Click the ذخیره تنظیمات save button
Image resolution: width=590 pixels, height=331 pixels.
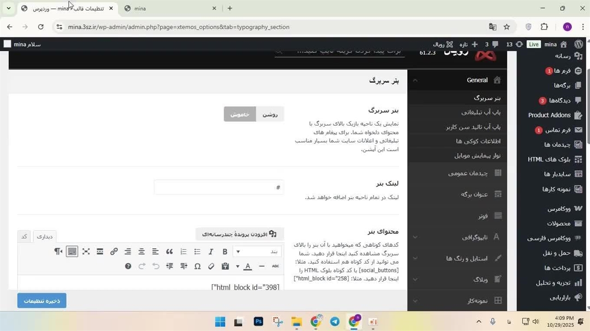point(42,301)
